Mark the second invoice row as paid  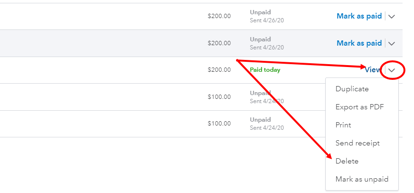pyautogui.click(x=359, y=43)
